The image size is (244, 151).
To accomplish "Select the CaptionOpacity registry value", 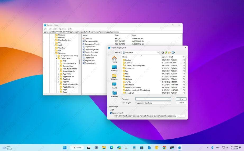I will click(x=91, y=55).
